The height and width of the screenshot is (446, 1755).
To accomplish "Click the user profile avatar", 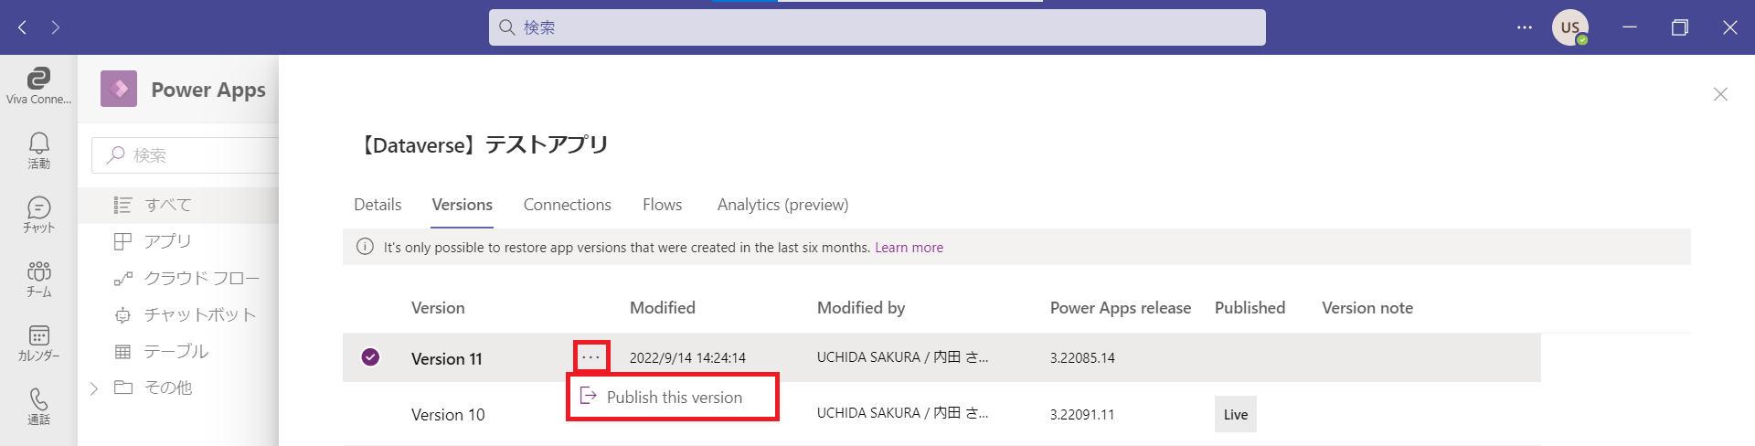I will tap(1569, 27).
